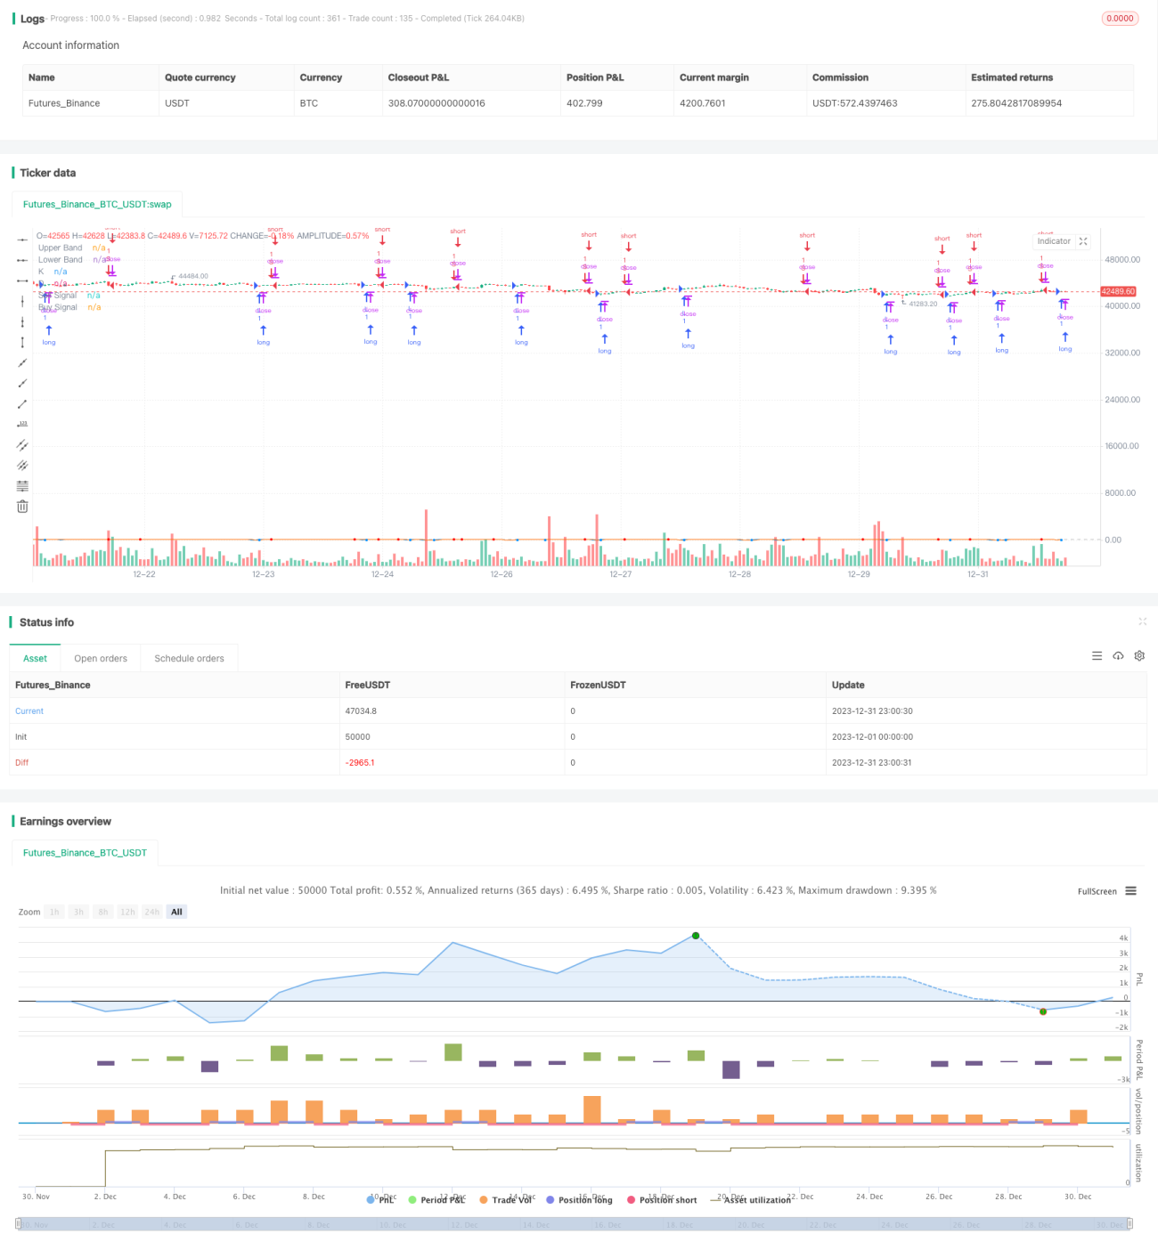Select the vertical straight line drawing tool
The height and width of the screenshot is (1250, 1158).
tap(22, 301)
